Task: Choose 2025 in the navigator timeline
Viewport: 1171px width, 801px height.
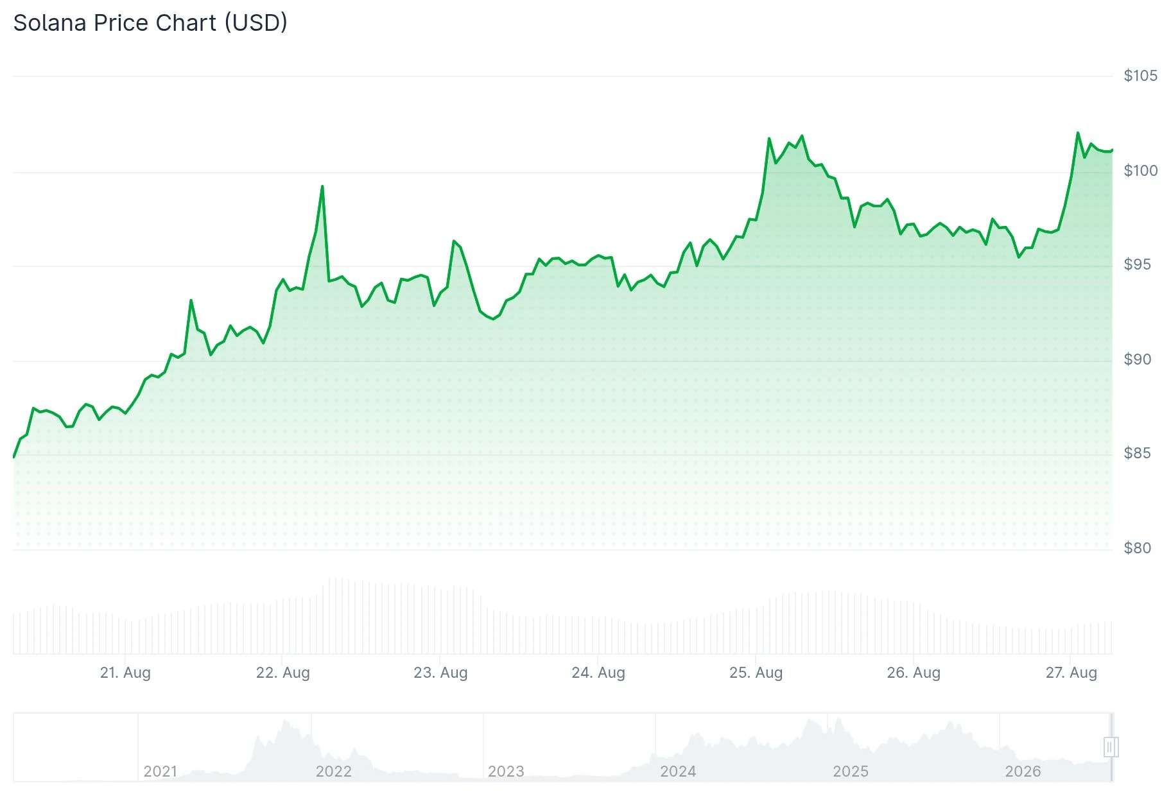Action: point(851,771)
